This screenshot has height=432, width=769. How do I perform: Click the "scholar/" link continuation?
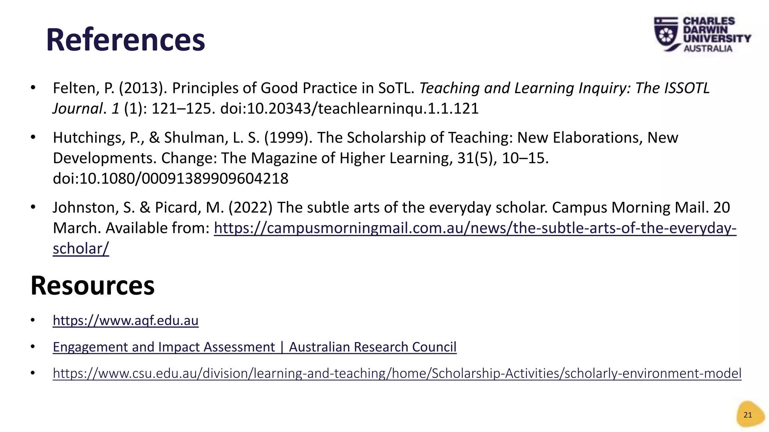click(x=81, y=249)
